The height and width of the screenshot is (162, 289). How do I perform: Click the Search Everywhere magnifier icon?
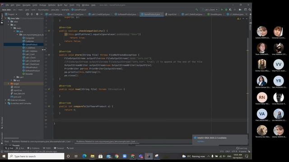[x=250, y=9]
